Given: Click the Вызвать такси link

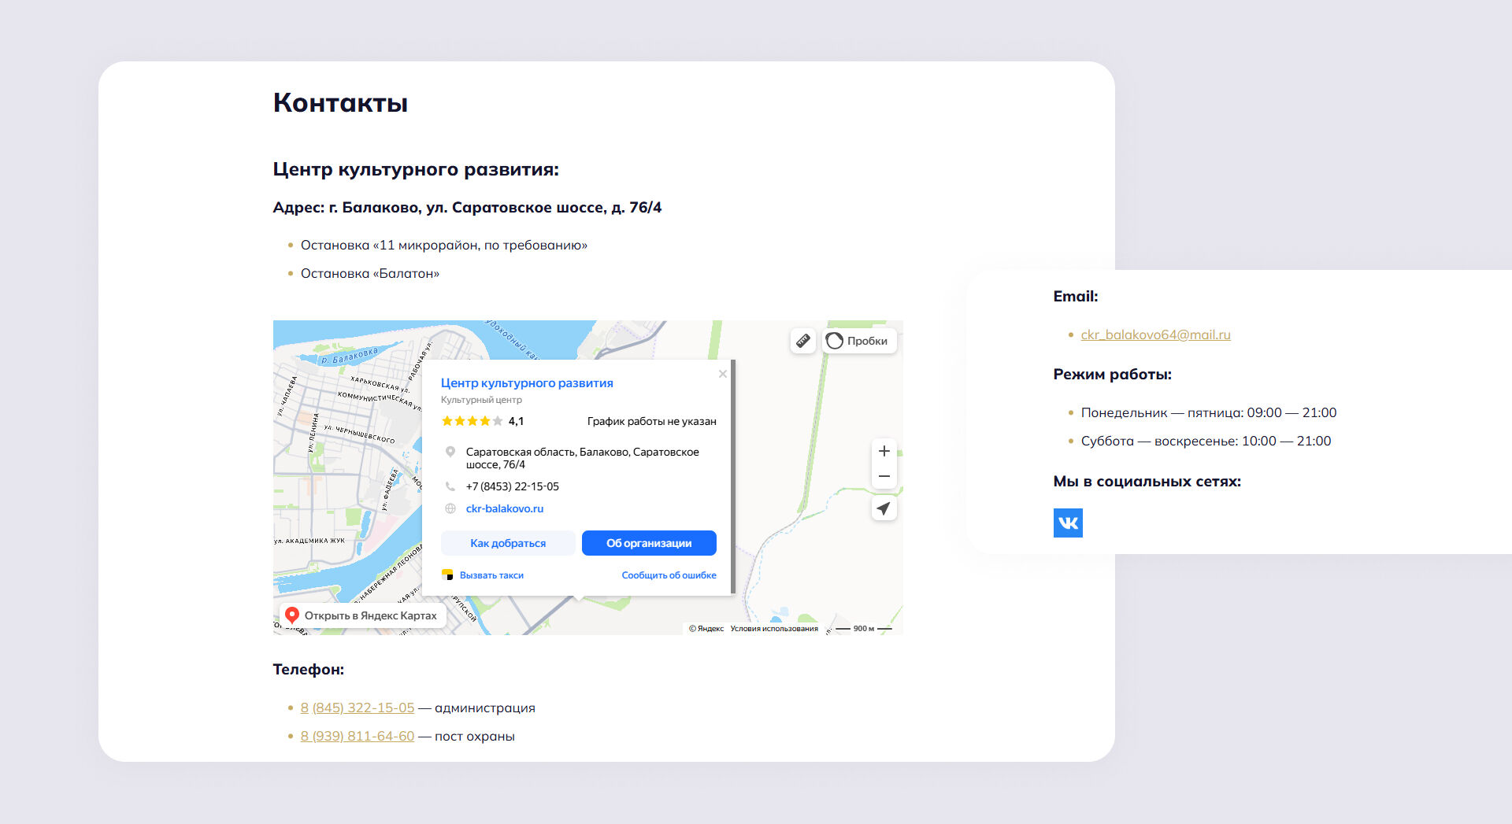Looking at the screenshot, I should [x=491, y=575].
